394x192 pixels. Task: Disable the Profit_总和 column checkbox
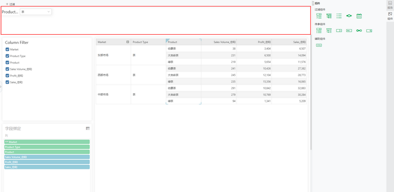coord(7,76)
